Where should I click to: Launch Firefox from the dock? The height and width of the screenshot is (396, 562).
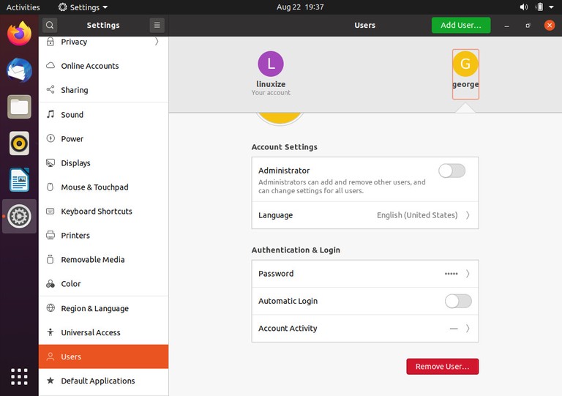[19, 34]
